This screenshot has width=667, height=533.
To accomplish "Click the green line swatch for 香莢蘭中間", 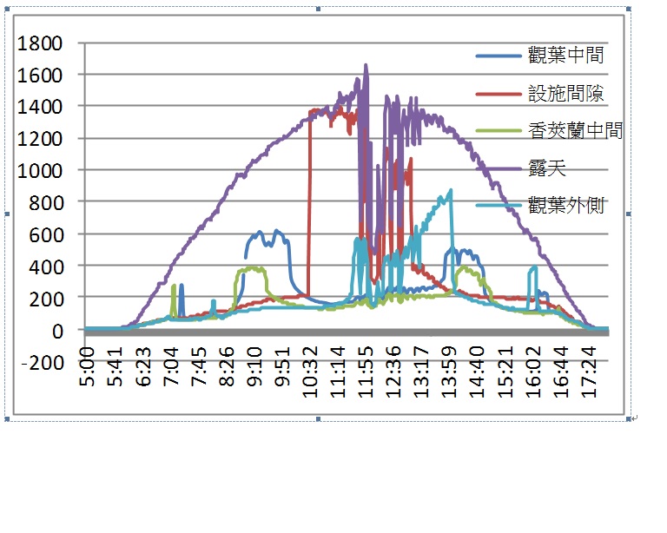I will coord(499,130).
